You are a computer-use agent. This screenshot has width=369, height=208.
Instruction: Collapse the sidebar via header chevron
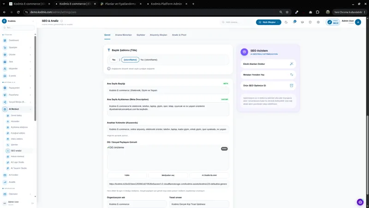[x=33, y=21]
